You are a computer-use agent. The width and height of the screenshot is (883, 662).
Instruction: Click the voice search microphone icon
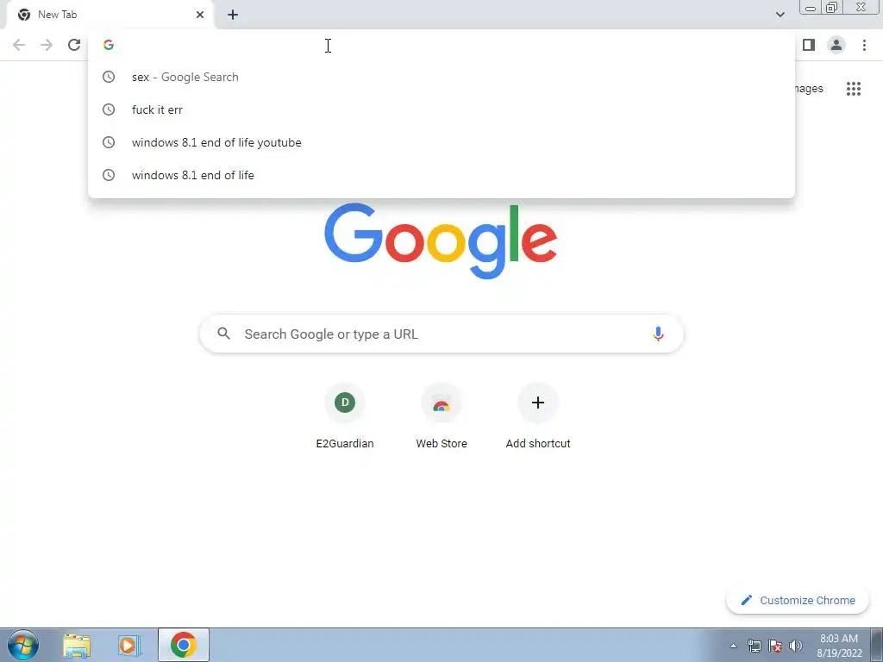(x=658, y=334)
